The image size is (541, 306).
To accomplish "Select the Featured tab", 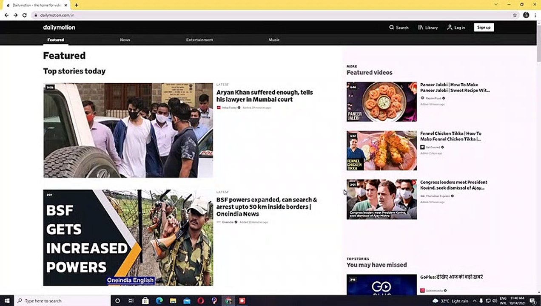I will 56,40.
